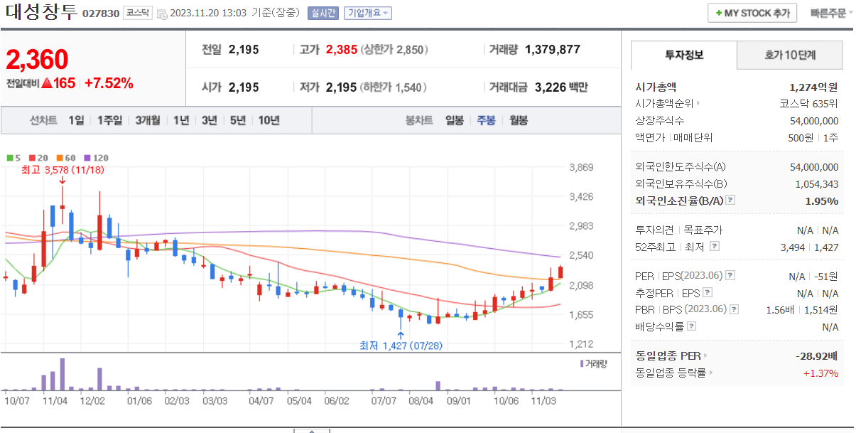The height and width of the screenshot is (433, 856).
Task: Click the collapse handle below the volume chart
Action: tap(312, 430)
